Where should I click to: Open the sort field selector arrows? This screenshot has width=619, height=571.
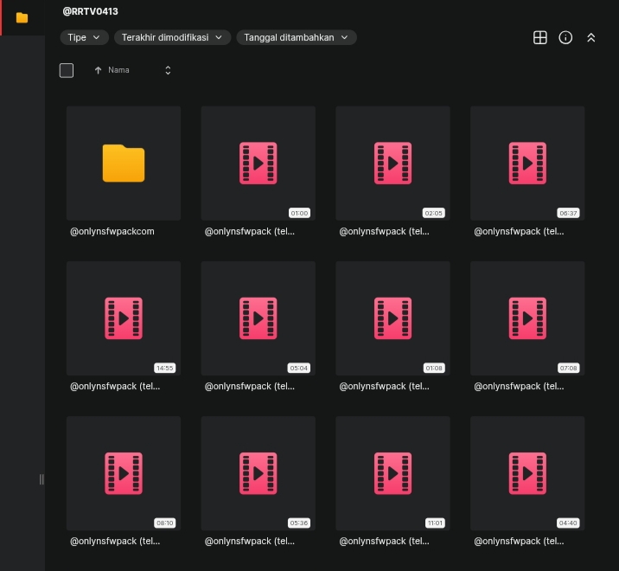pos(168,70)
